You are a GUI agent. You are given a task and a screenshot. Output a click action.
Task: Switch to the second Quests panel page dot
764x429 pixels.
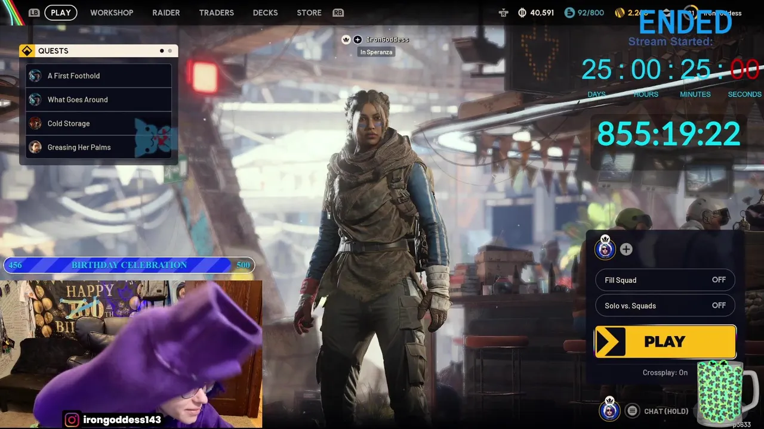click(x=170, y=51)
